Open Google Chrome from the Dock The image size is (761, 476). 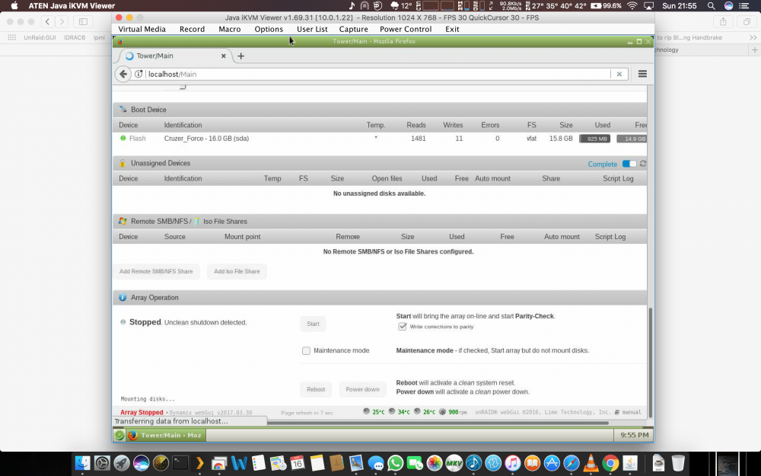[610, 463]
